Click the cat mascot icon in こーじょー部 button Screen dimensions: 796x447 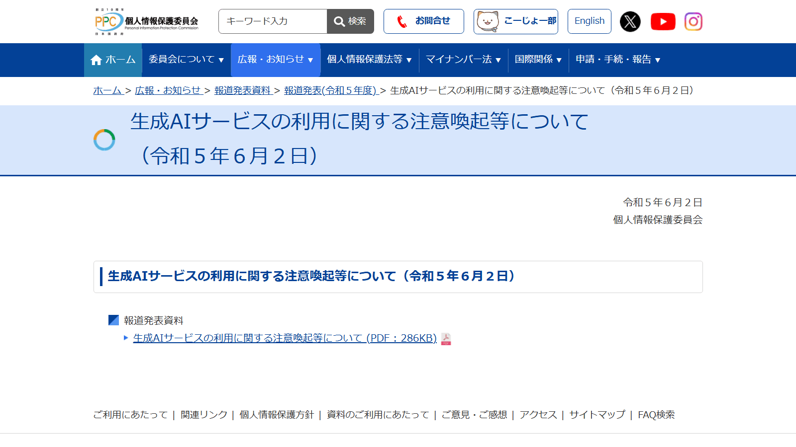[488, 21]
